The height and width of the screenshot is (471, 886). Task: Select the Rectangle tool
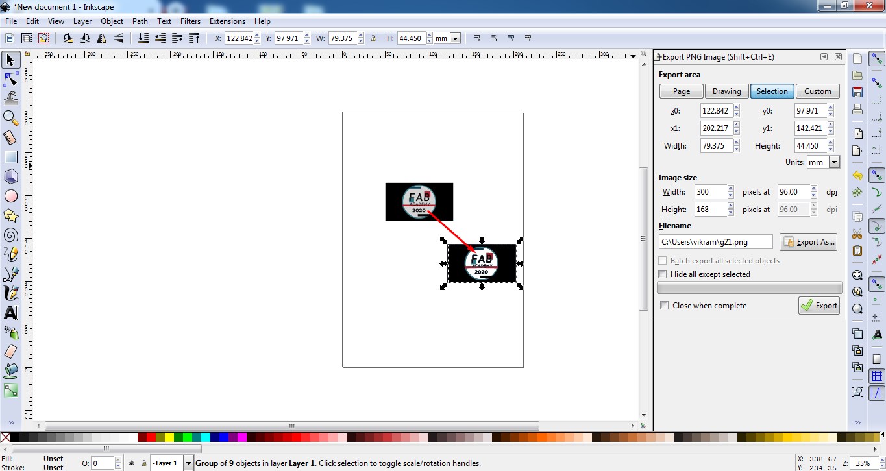click(10, 157)
